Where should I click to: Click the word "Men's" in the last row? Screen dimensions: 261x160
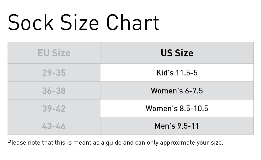click(165, 126)
